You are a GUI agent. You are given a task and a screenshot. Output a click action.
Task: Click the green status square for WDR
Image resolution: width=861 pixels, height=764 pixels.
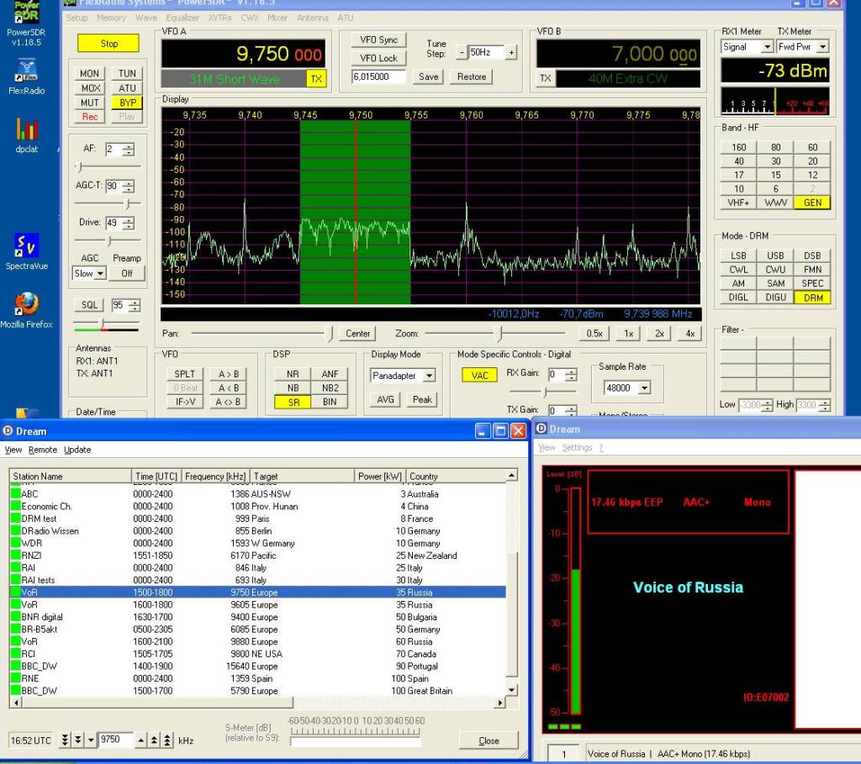click(x=15, y=543)
